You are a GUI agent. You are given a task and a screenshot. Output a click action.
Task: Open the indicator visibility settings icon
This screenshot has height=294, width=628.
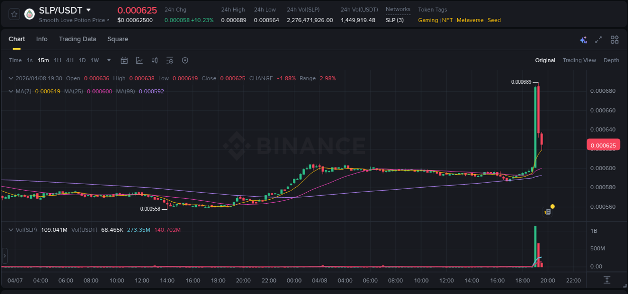170,60
